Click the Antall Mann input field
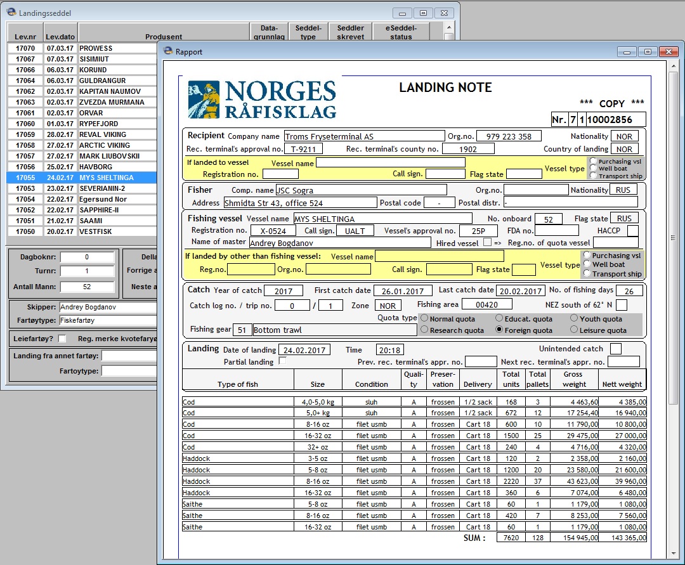The width and height of the screenshot is (685, 565). click(x=87, y=287)
